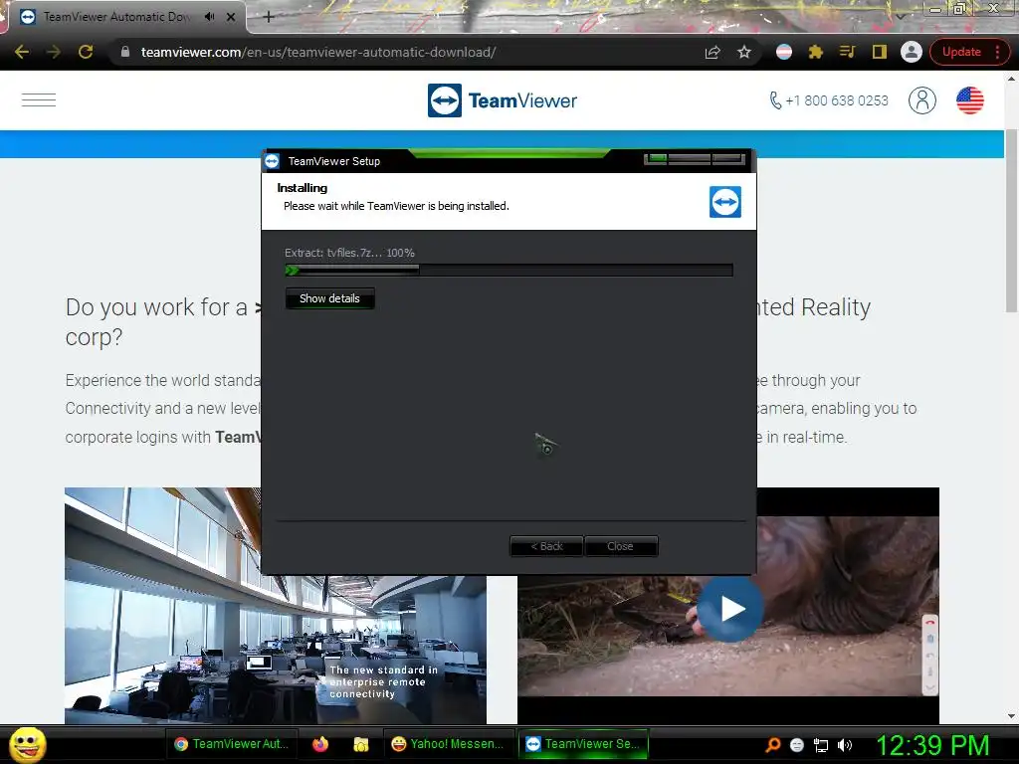The image size is (1019, 764).
Task: Open the website hamburger menu
Action: 39,100
